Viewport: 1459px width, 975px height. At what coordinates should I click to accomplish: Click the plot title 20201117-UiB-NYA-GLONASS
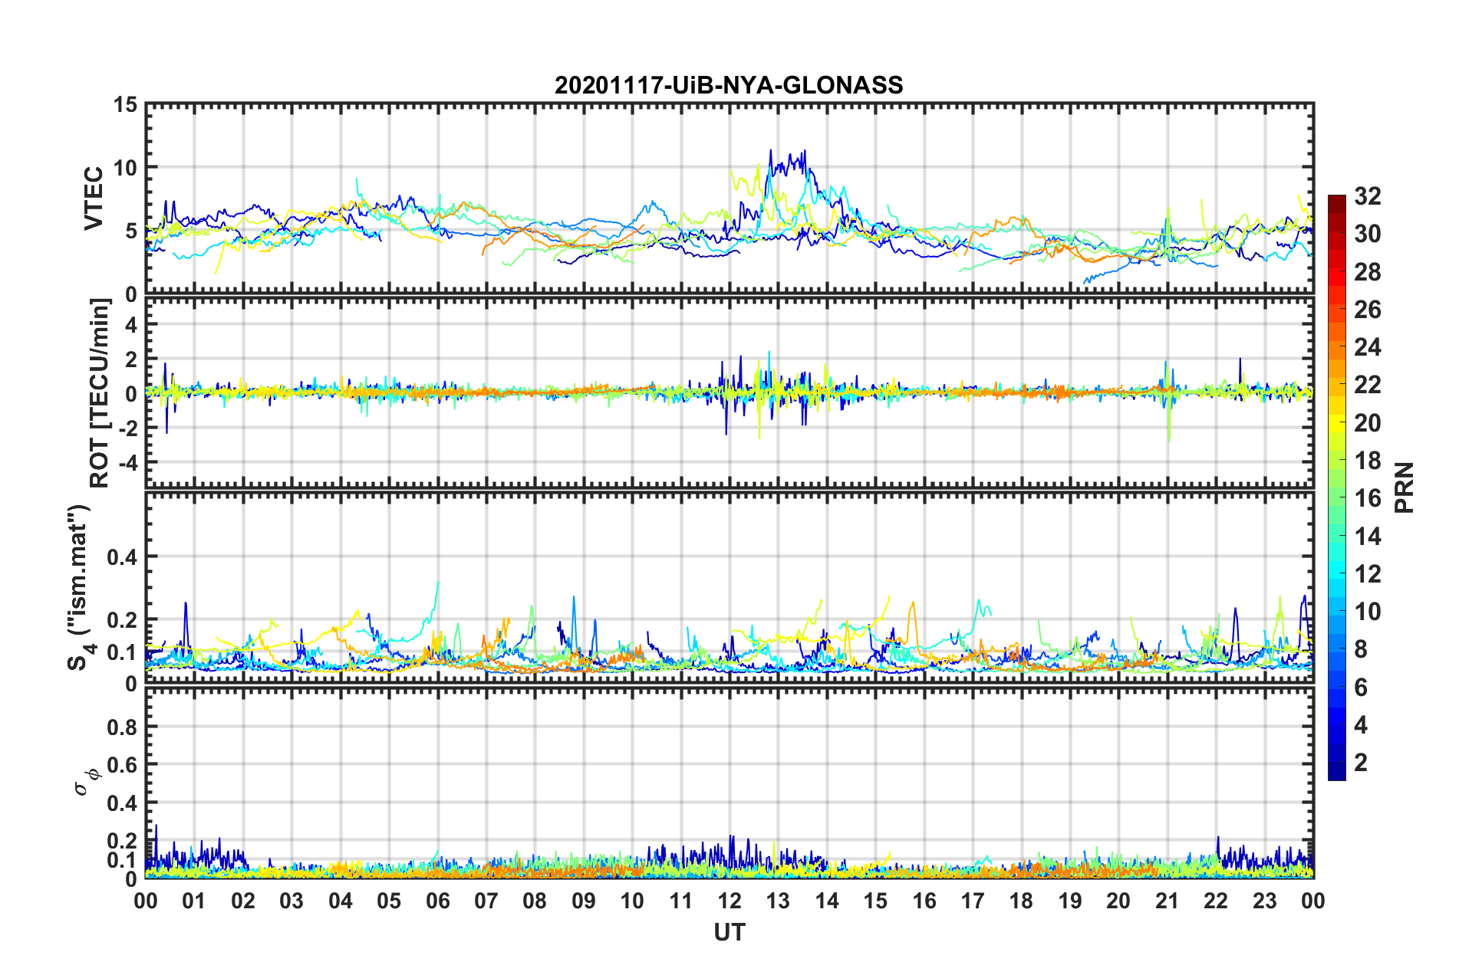[729, 84]
